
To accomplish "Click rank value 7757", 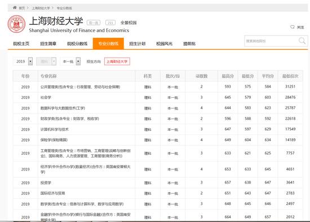I will (x=290, y=153).
